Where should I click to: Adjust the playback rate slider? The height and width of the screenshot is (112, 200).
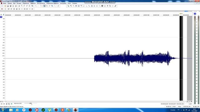(31, 103)
